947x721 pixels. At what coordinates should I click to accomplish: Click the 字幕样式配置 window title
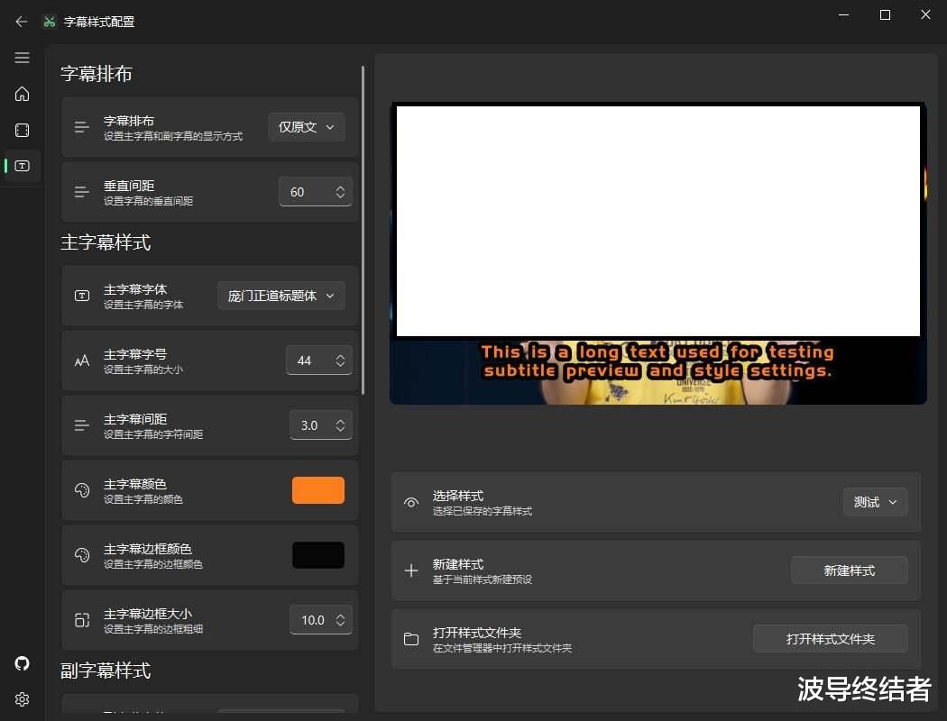(x=99, y=22)
